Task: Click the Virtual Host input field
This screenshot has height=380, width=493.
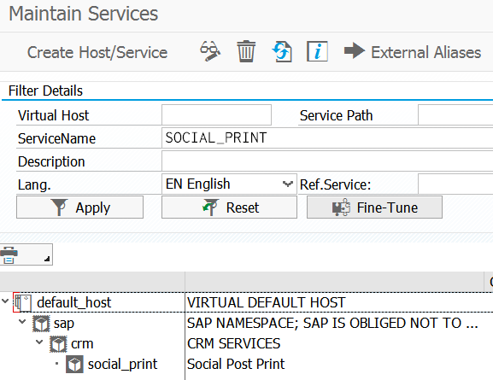Action: 216,115
